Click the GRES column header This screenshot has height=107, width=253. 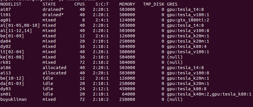coord(172,4)
